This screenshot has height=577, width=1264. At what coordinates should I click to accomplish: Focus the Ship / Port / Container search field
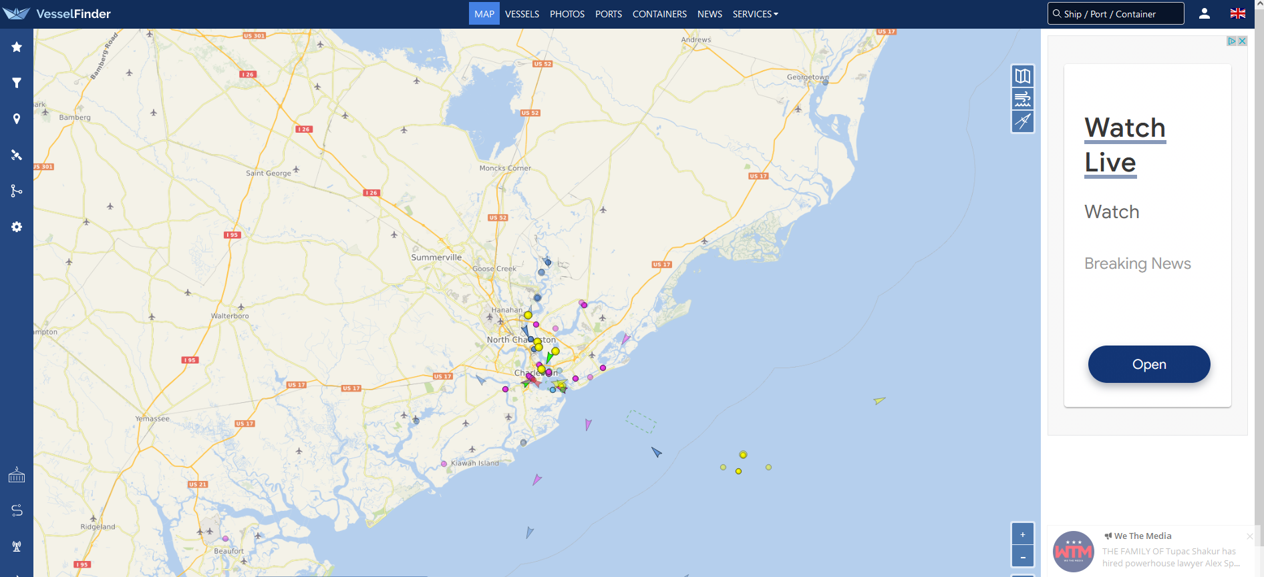[x=1116, y=13]
